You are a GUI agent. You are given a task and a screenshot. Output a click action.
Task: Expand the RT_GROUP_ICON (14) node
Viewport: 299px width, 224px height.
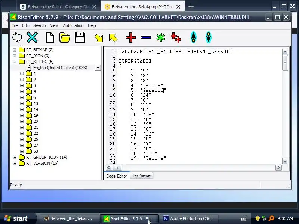(x=15, y=157)
